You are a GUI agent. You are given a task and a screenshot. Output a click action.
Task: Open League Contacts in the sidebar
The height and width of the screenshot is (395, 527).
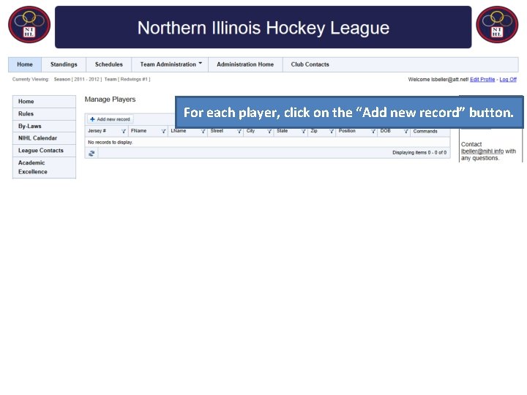pyautogui.click(x=44, y=151)
